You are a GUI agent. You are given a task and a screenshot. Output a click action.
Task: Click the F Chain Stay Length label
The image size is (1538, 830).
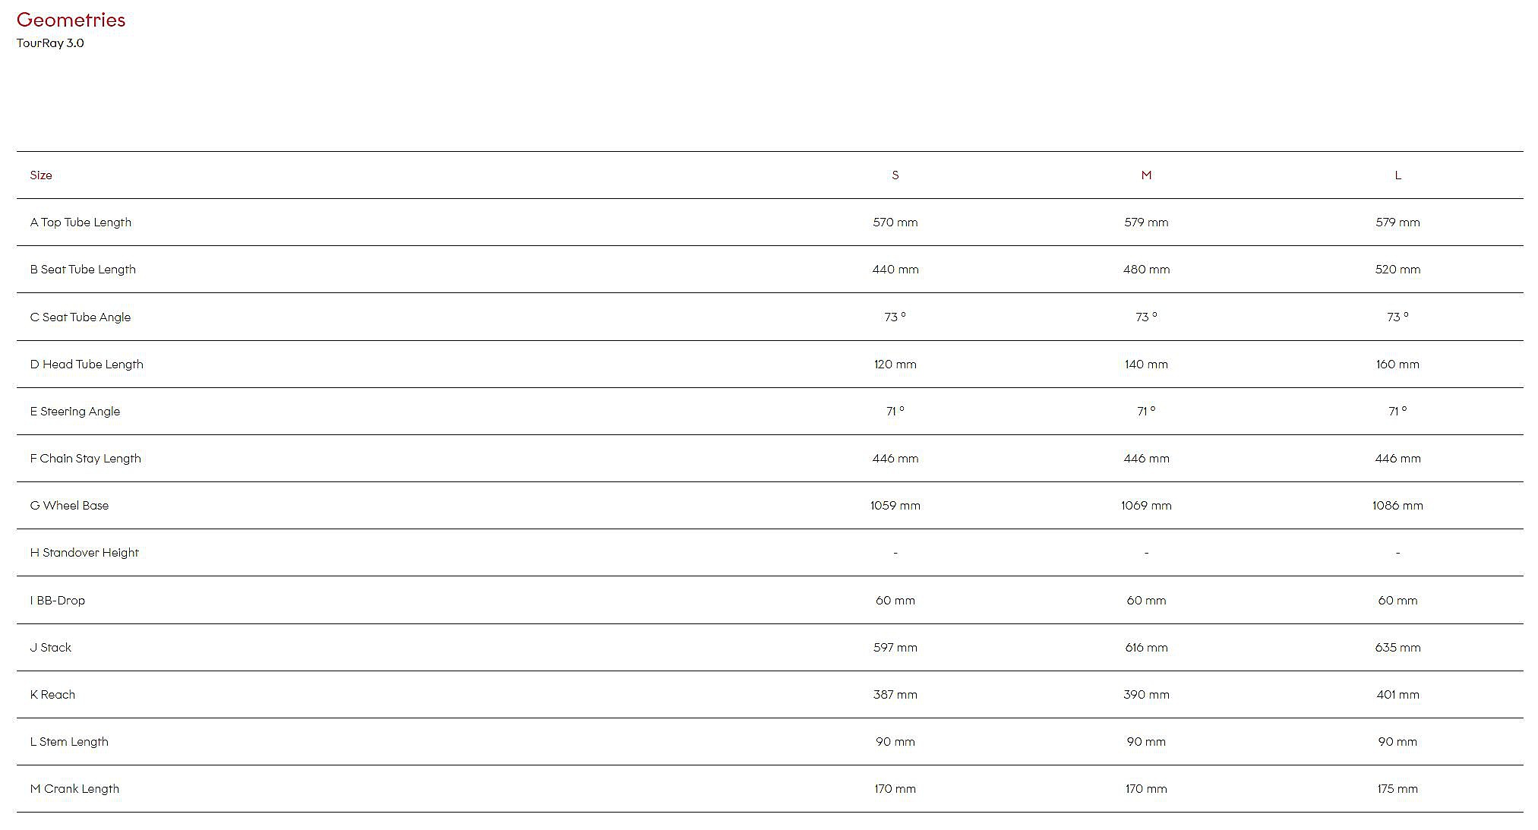pos(85,459)
